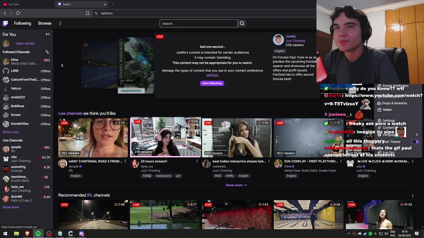The height and width of the screenshot is (238, 424).
Task: Open JoeWo's profile avatar
Action: pos(278,40)
